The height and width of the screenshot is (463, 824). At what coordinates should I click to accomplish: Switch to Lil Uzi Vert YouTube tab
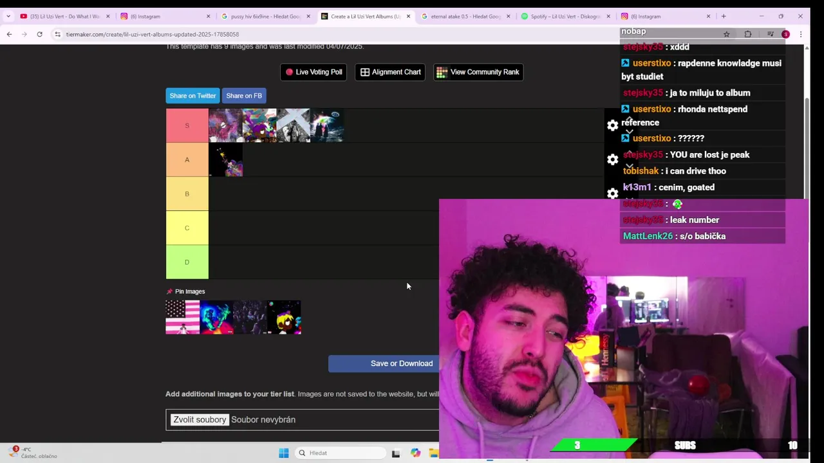[x=64, y=16]
